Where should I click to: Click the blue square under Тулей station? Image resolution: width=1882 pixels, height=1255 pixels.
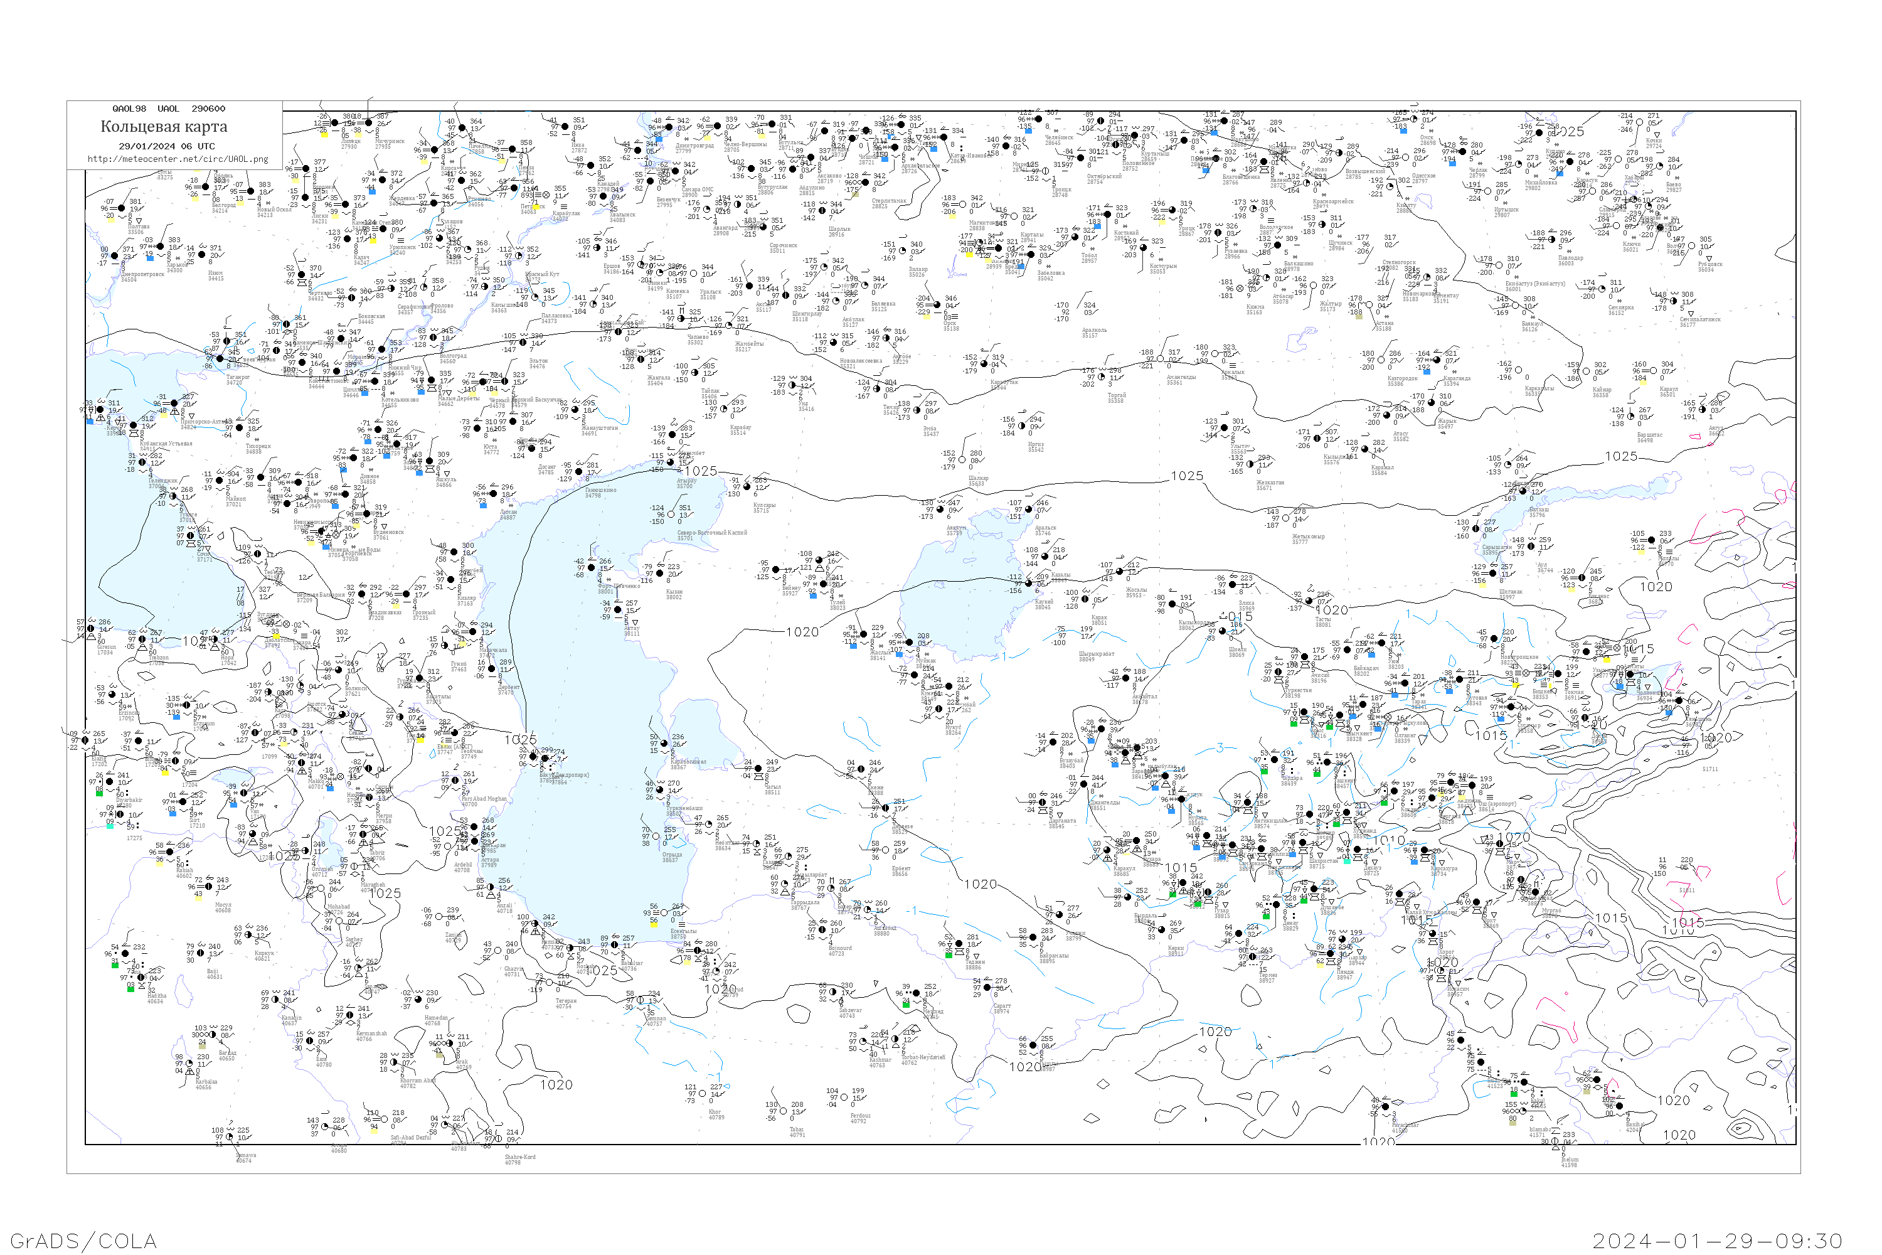(x=812, y=595)
